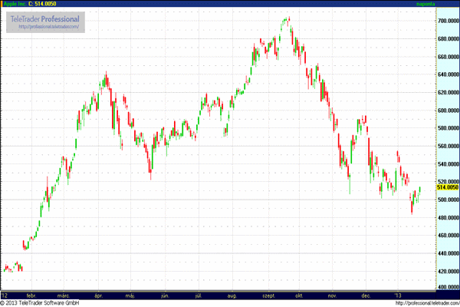Click the yellow 514.0050 current price tag
The width and height of the screenshot is (460, 307).
pyautogui.click(x=447, y=187)
